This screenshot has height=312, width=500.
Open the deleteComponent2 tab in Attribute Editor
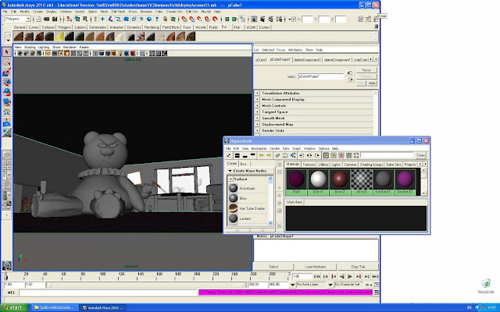(x=307, y=60)
